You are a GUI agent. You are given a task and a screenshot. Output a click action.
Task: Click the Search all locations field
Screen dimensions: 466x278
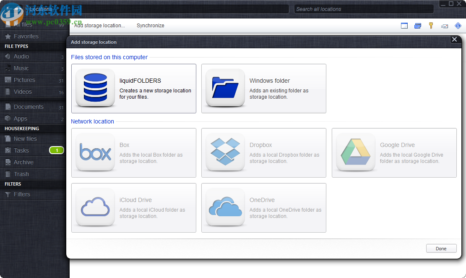point(363,9)
